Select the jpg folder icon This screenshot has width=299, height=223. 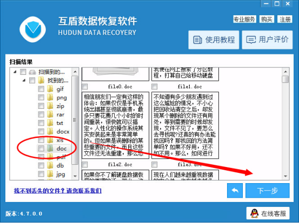point(50,174)
